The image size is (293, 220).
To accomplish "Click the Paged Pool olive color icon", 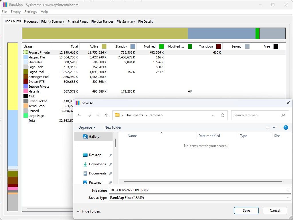I will point(25,72).
